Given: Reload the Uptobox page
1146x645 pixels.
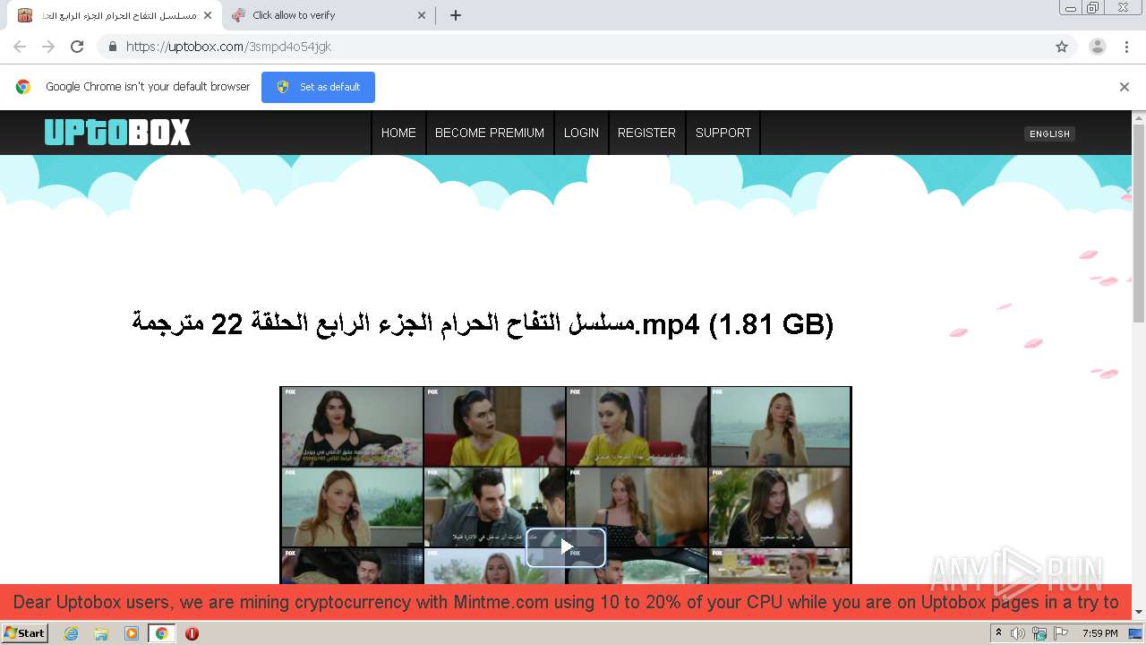Looking at the screenshot, I should [77, 47].
